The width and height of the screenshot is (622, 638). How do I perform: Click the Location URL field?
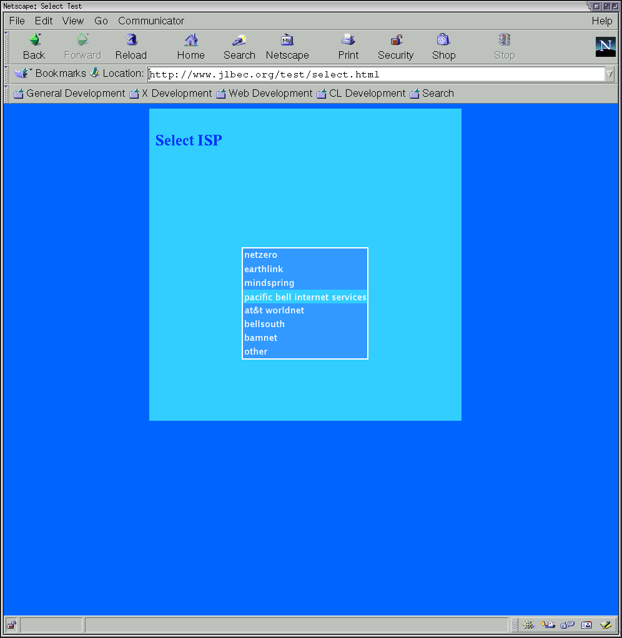(x=376, y=74)
